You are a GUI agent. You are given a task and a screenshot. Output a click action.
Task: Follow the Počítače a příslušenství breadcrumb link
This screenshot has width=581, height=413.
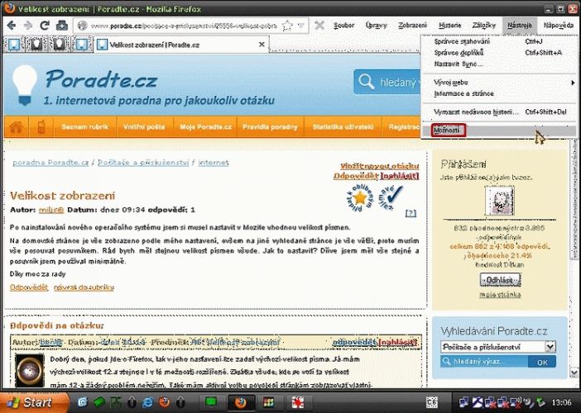(143, 163)
